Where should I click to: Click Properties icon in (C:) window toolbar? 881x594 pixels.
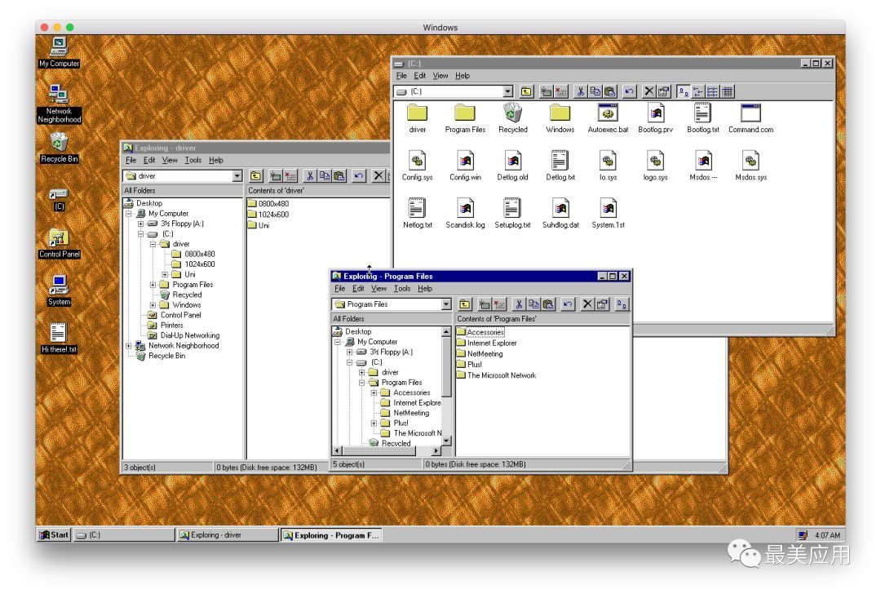pyautogui.click(x=663, y=92)
